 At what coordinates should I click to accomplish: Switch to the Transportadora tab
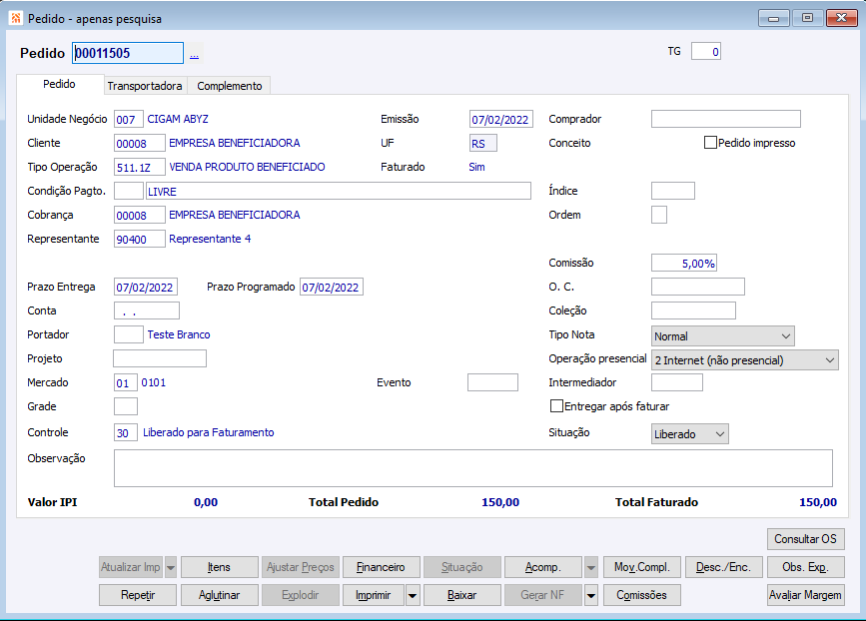tap(145, 86)
